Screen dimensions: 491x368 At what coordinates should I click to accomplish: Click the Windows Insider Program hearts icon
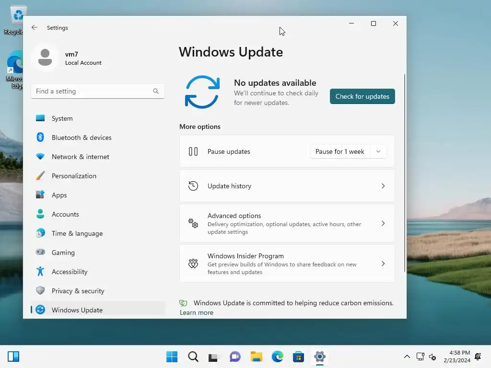[x=193, y=264]
